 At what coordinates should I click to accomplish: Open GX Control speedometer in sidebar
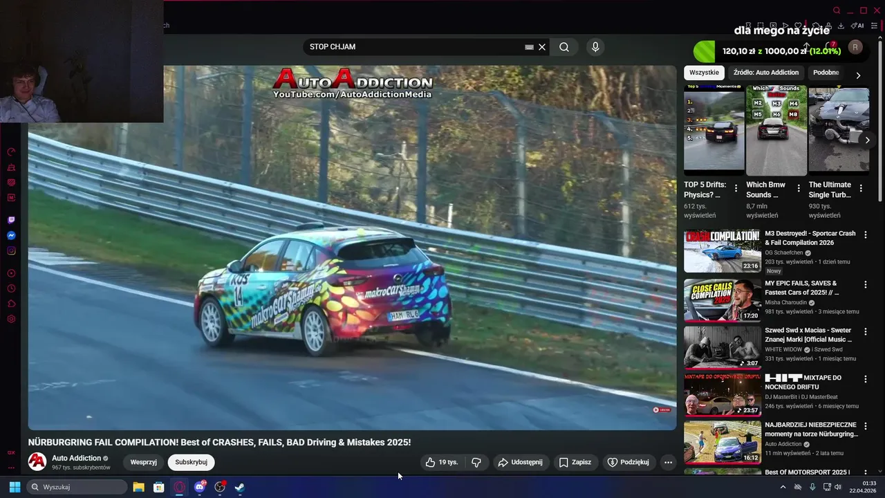pyautogui.click(x=11, y=152)
